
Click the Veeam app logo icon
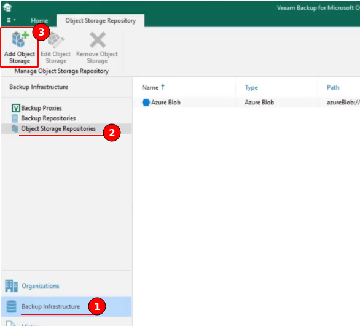(7, 7)
